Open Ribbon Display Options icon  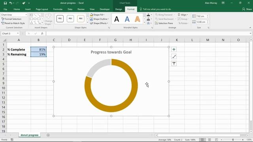223,3
